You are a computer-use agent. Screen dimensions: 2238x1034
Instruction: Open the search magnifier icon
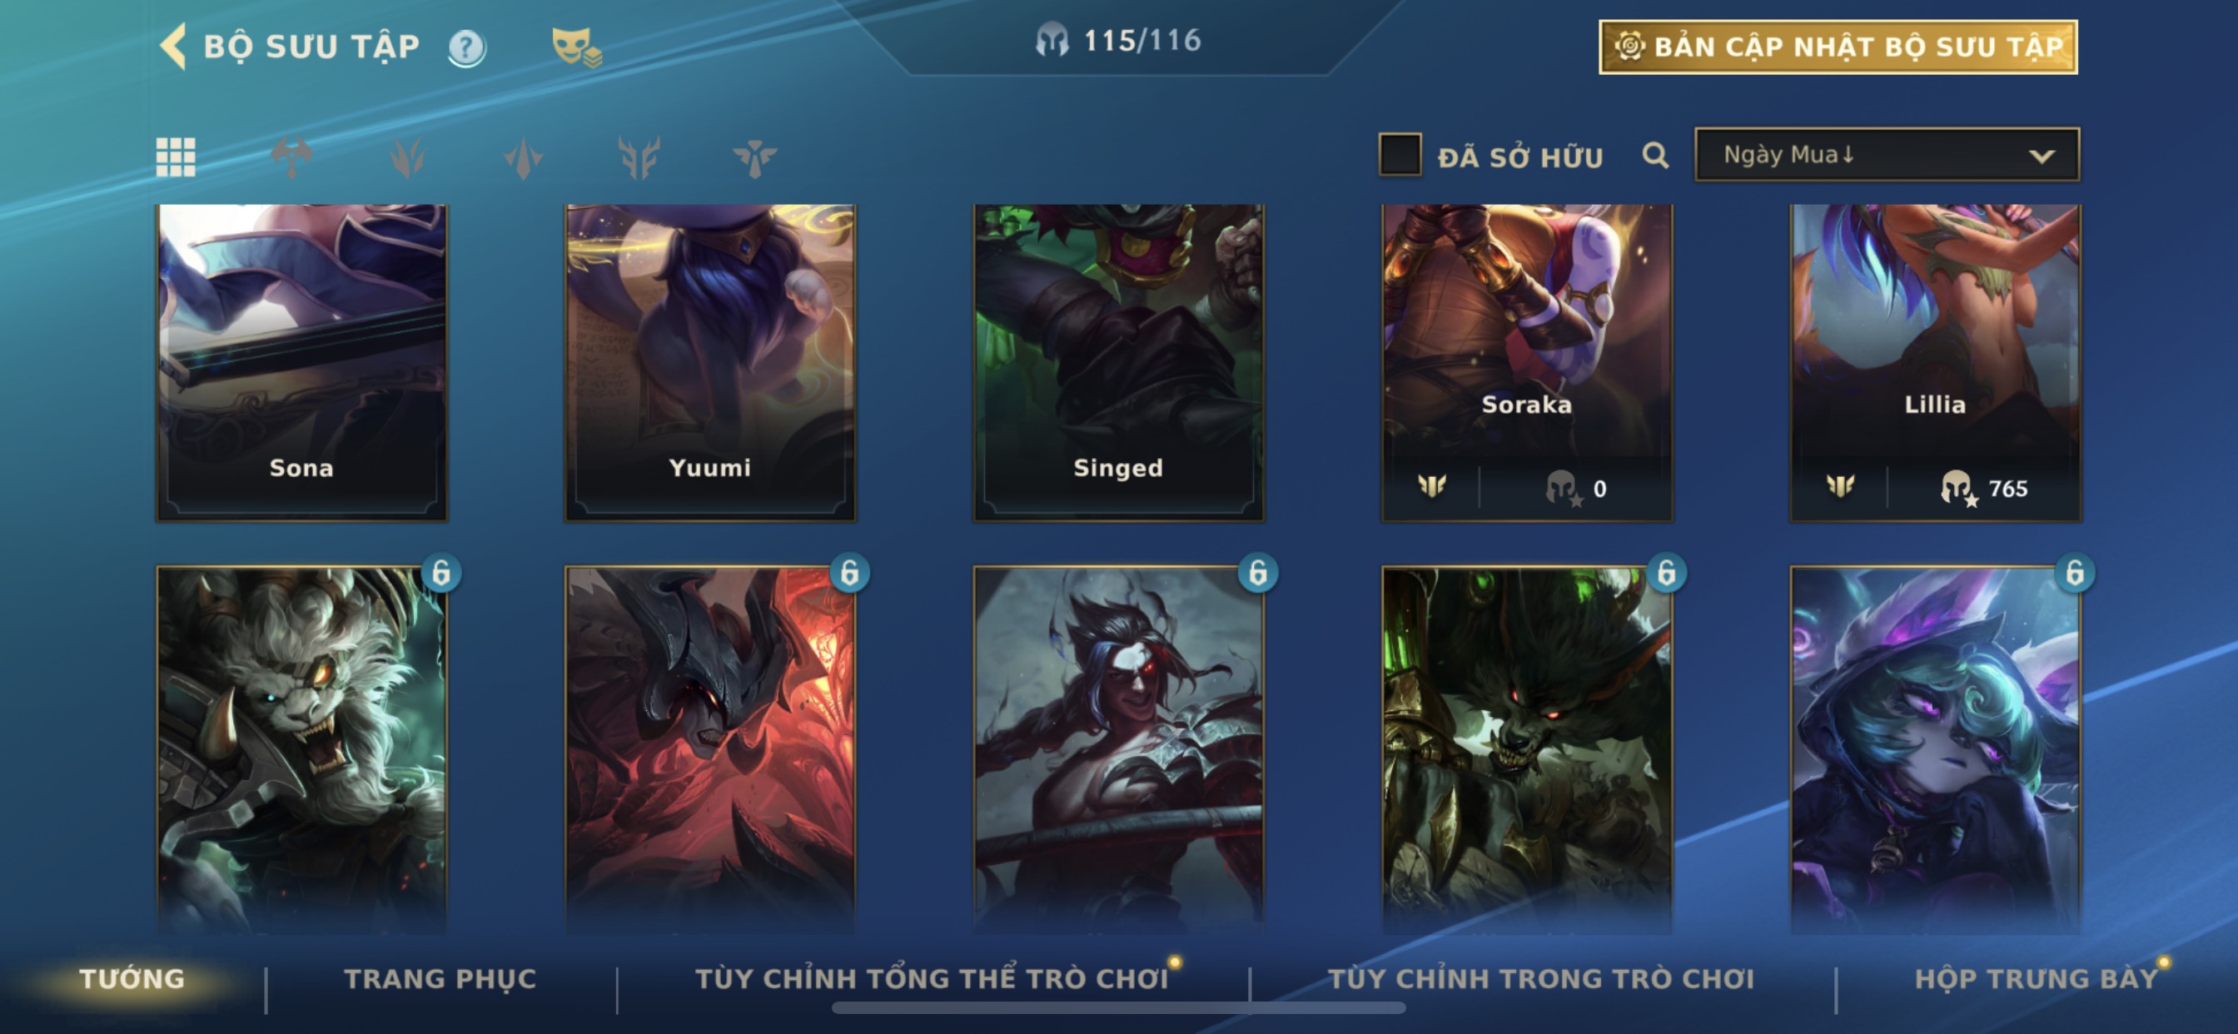tap(1655, 157)
